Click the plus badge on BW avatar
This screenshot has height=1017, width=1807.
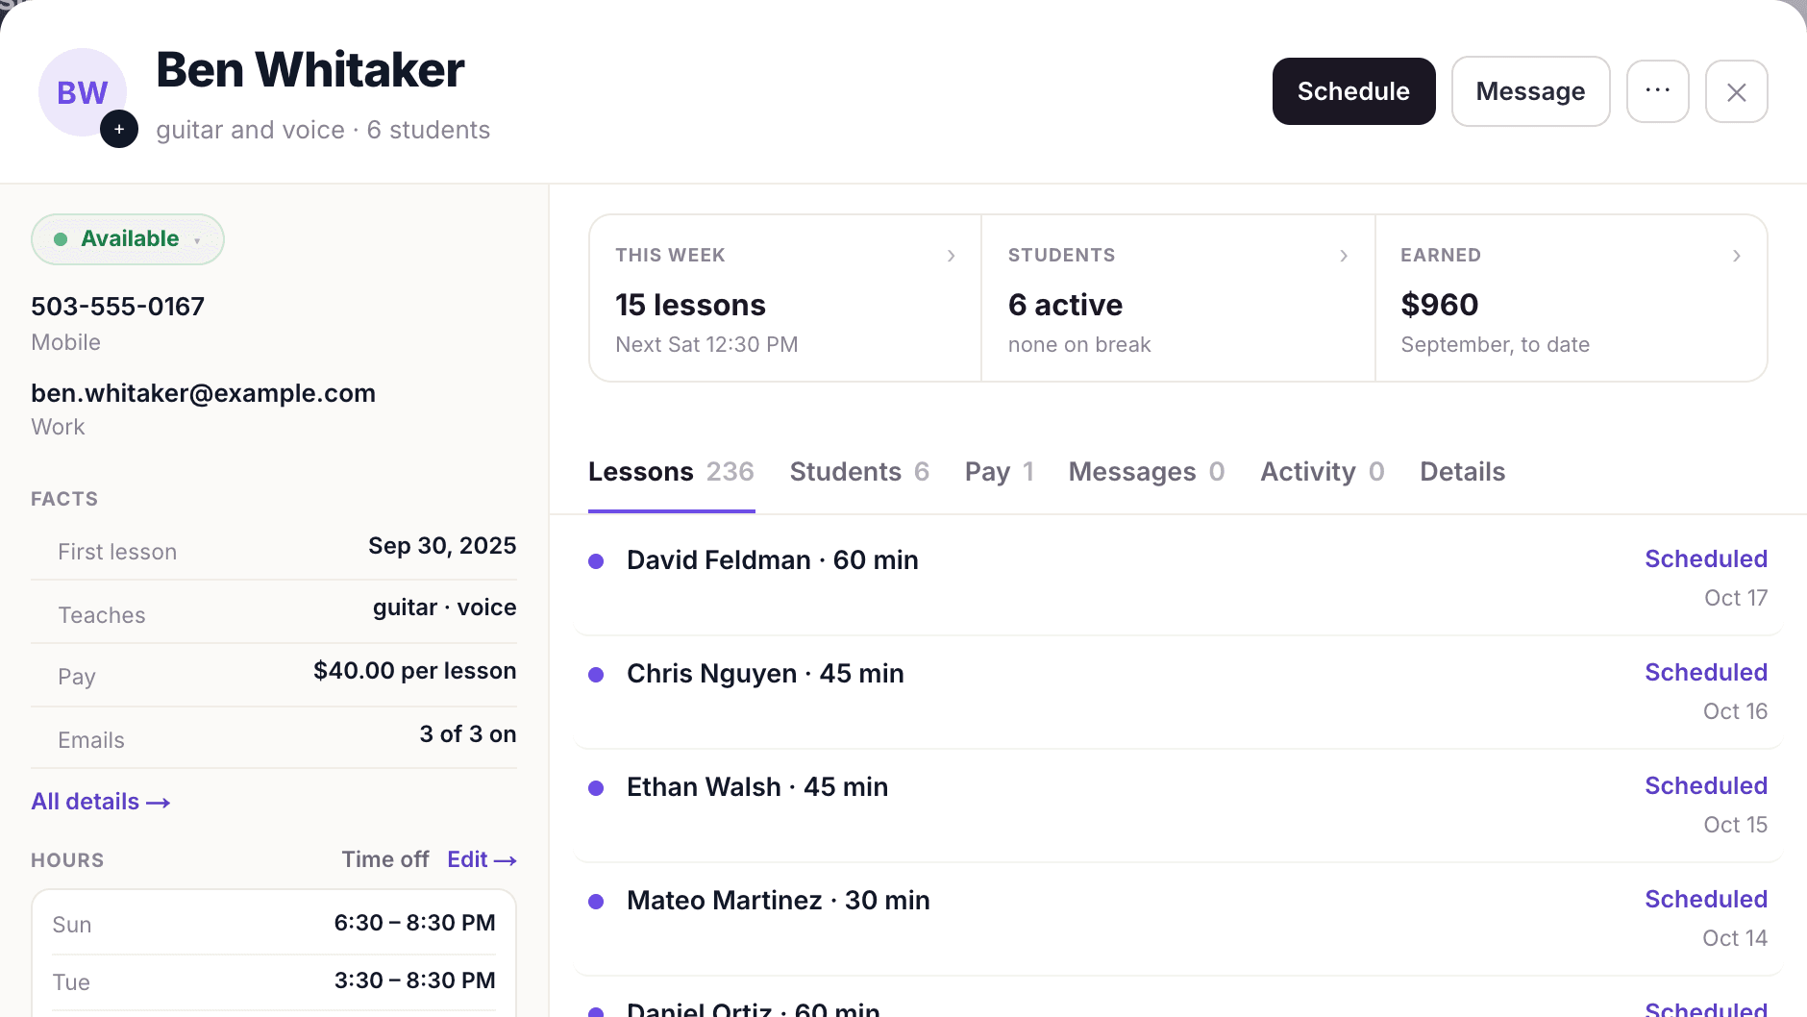pos(119,129)
